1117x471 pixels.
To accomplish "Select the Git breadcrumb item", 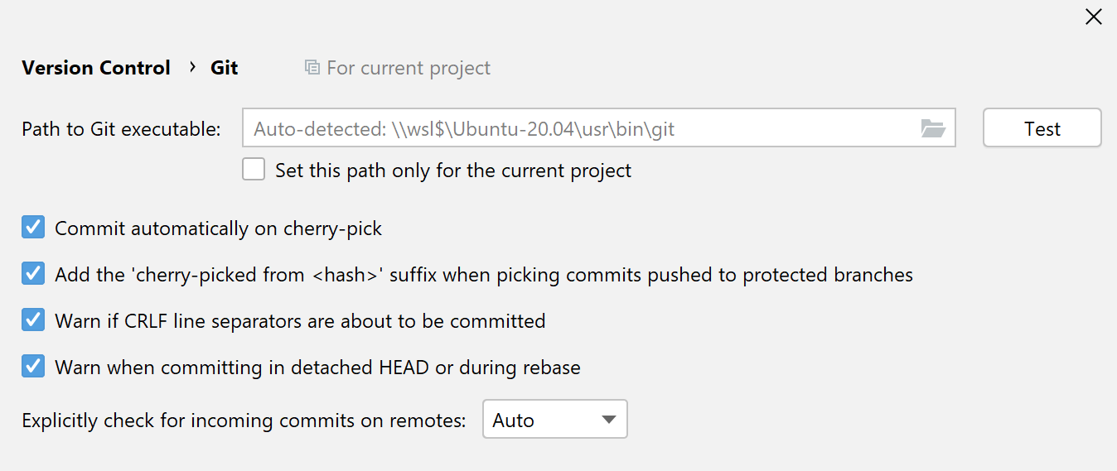I will click(x=225, y=68).
